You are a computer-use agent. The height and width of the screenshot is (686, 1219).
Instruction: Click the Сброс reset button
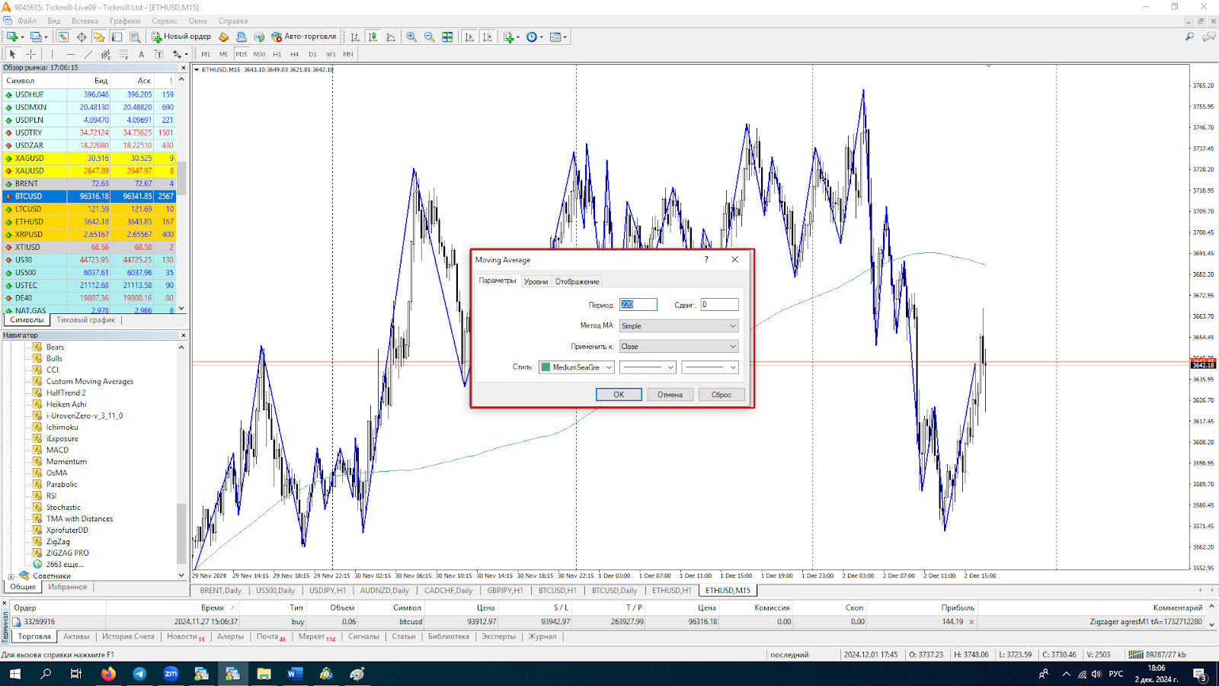coord(721,395)
